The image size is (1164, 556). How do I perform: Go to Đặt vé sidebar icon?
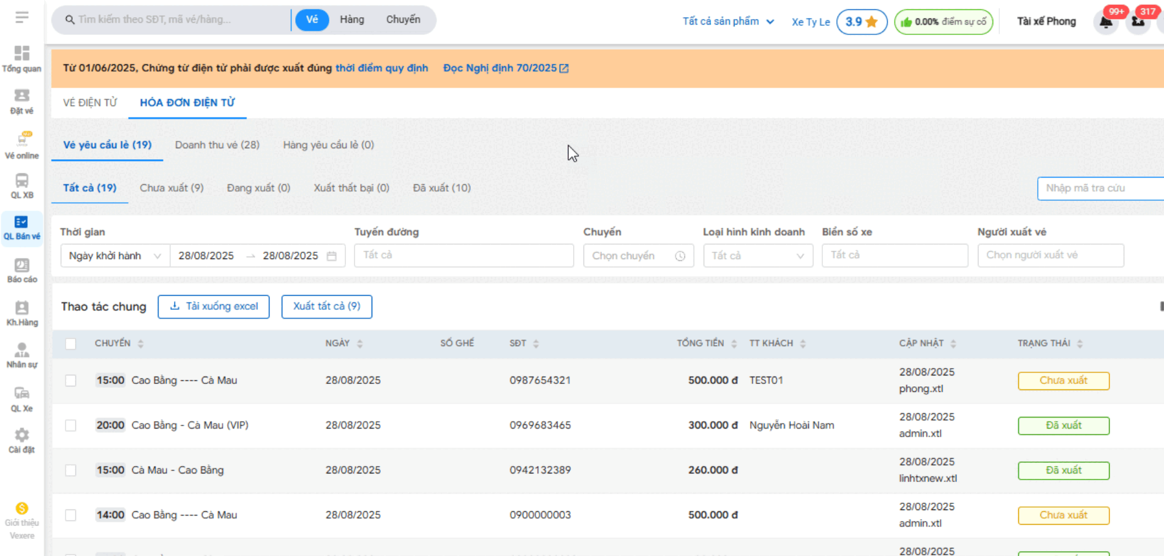[22, 96]
